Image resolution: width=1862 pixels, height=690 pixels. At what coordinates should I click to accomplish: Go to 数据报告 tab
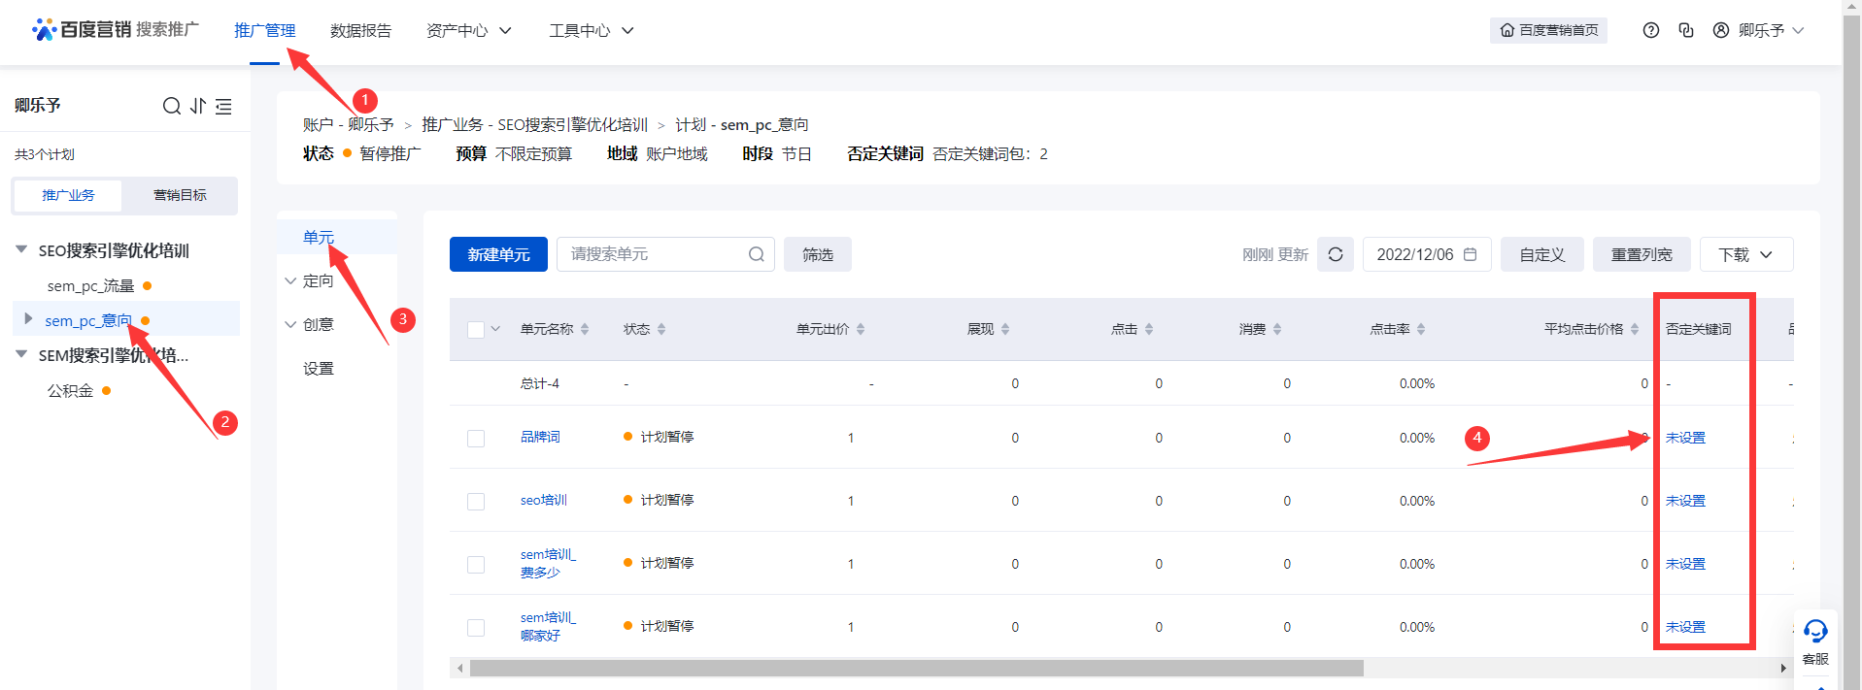(x=360, y=30)
